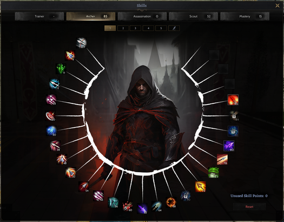This screenshot has height=222, width=284.
Task: Choose the icy blue arrow skill level 12
Action: tap(54, 84)
